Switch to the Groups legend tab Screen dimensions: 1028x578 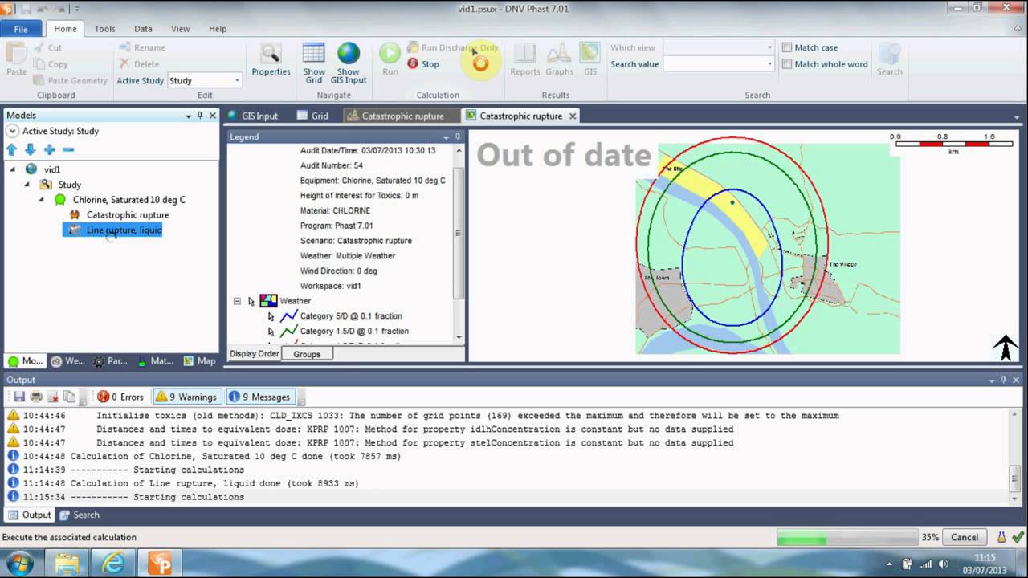[307, 354]
